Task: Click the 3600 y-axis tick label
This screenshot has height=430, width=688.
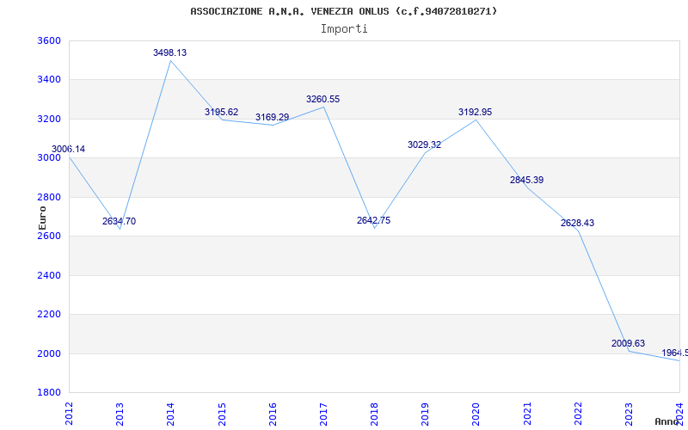Action: coord(49,40)
